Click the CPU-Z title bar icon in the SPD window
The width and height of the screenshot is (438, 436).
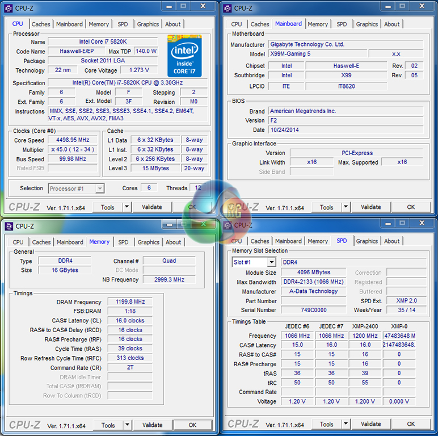point(228,225)
